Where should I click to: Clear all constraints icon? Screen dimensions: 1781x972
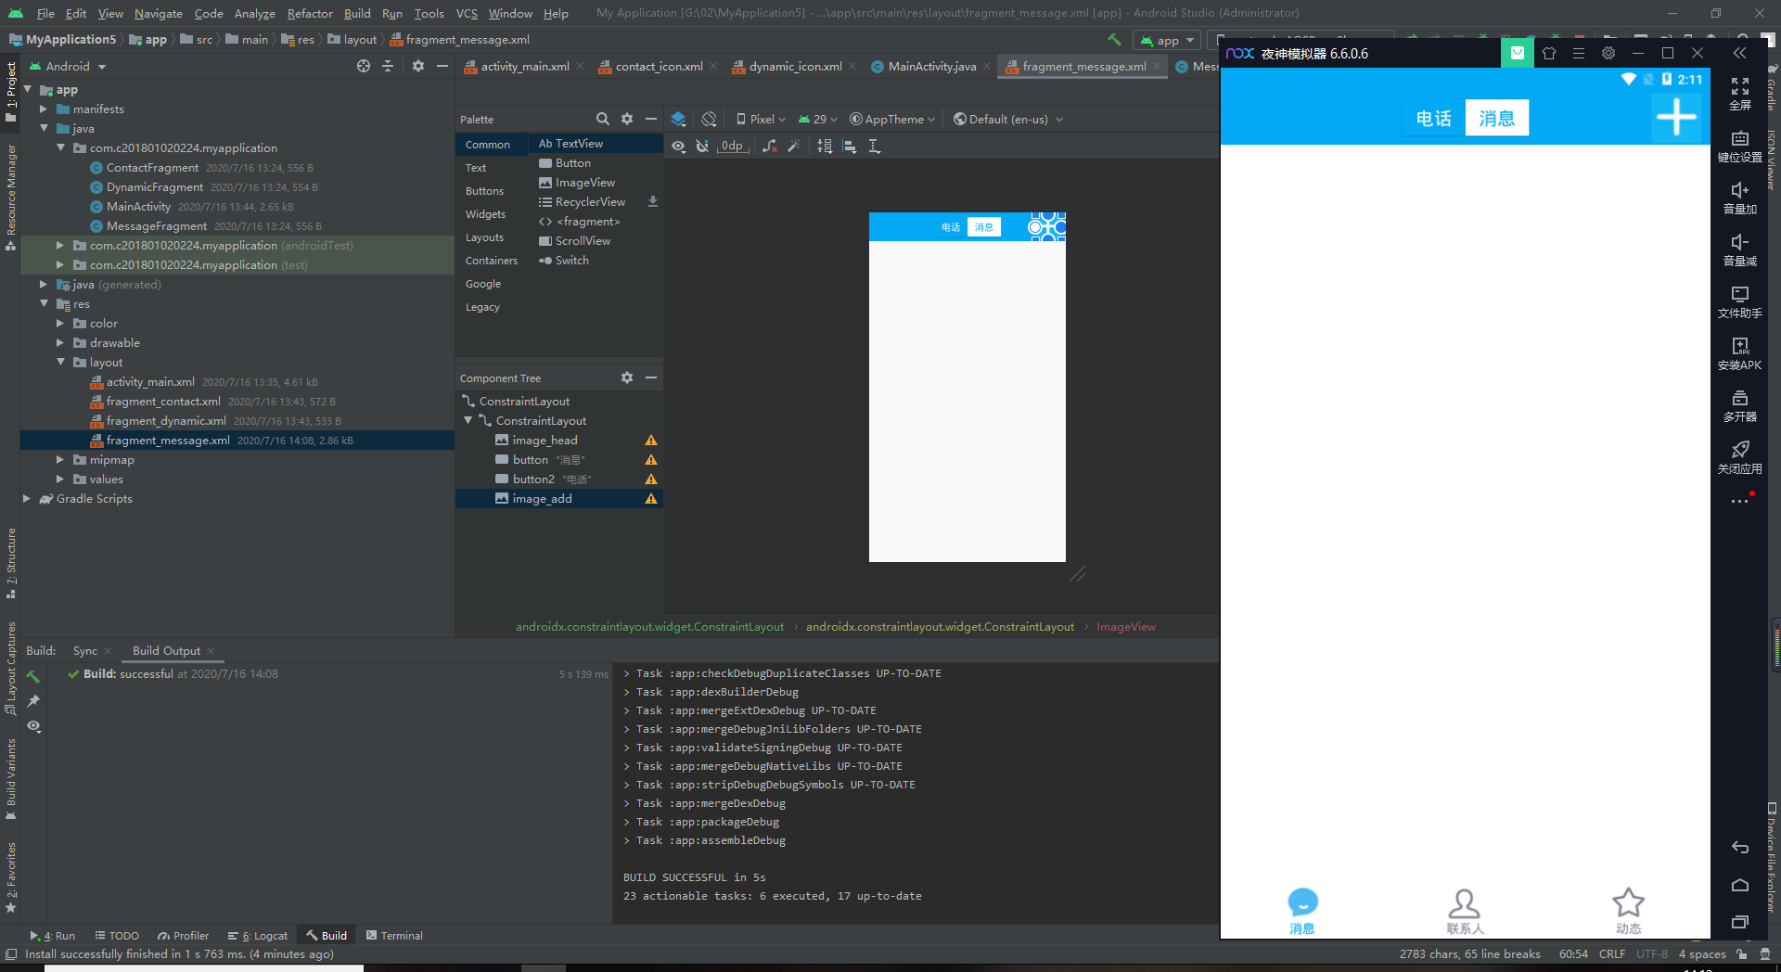pyautogui.click(x=770, y=146)
